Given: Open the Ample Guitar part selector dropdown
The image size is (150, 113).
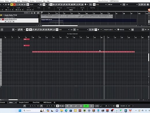Looking at the screenshot, I should click(110, 30).
